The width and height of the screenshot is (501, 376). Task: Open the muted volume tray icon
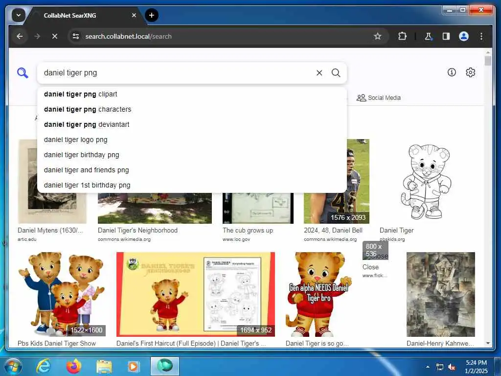452,367
